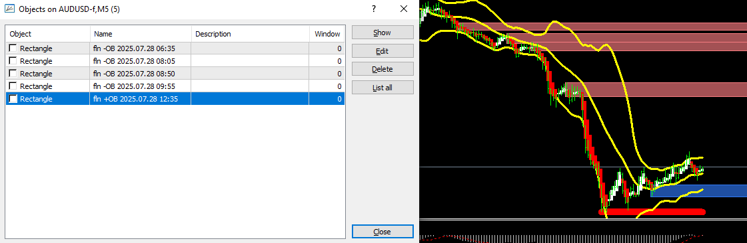Toggle checkbox for OB 09:55 rectangle
747x243 pixels.
[13, 86]
